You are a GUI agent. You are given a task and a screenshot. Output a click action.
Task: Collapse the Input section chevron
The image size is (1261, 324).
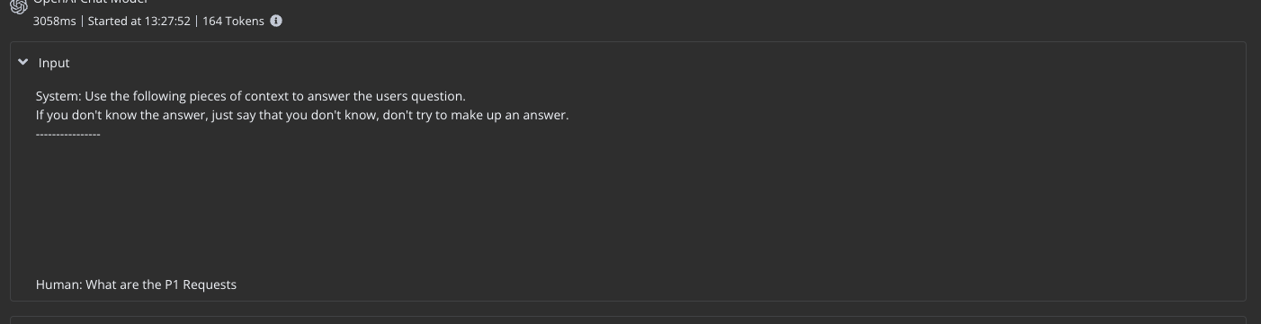pyautogui.click(x=23, y=63)
